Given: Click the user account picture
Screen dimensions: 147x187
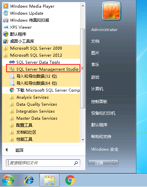Looking at the screenshot, I should click(x=111, y=11).
